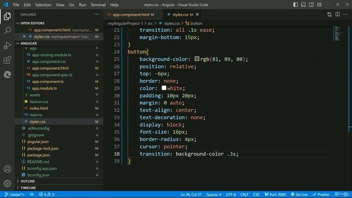Screen dimensions: 352x198
Task: Open index.html in explorer
Action: (38, 108)
